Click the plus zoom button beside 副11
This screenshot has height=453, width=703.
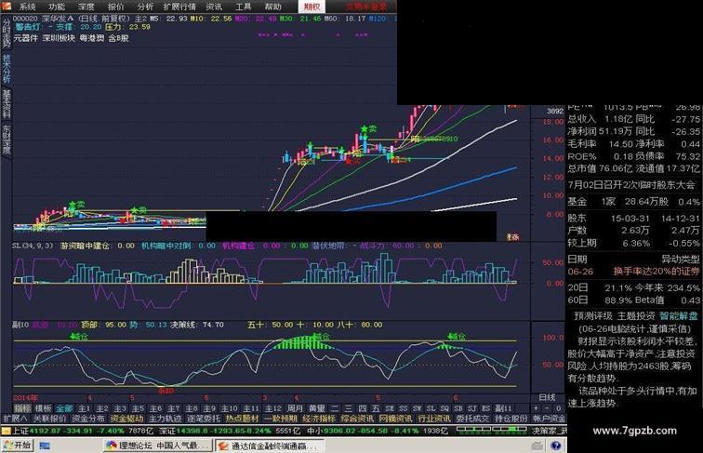(x=536, y=408)
